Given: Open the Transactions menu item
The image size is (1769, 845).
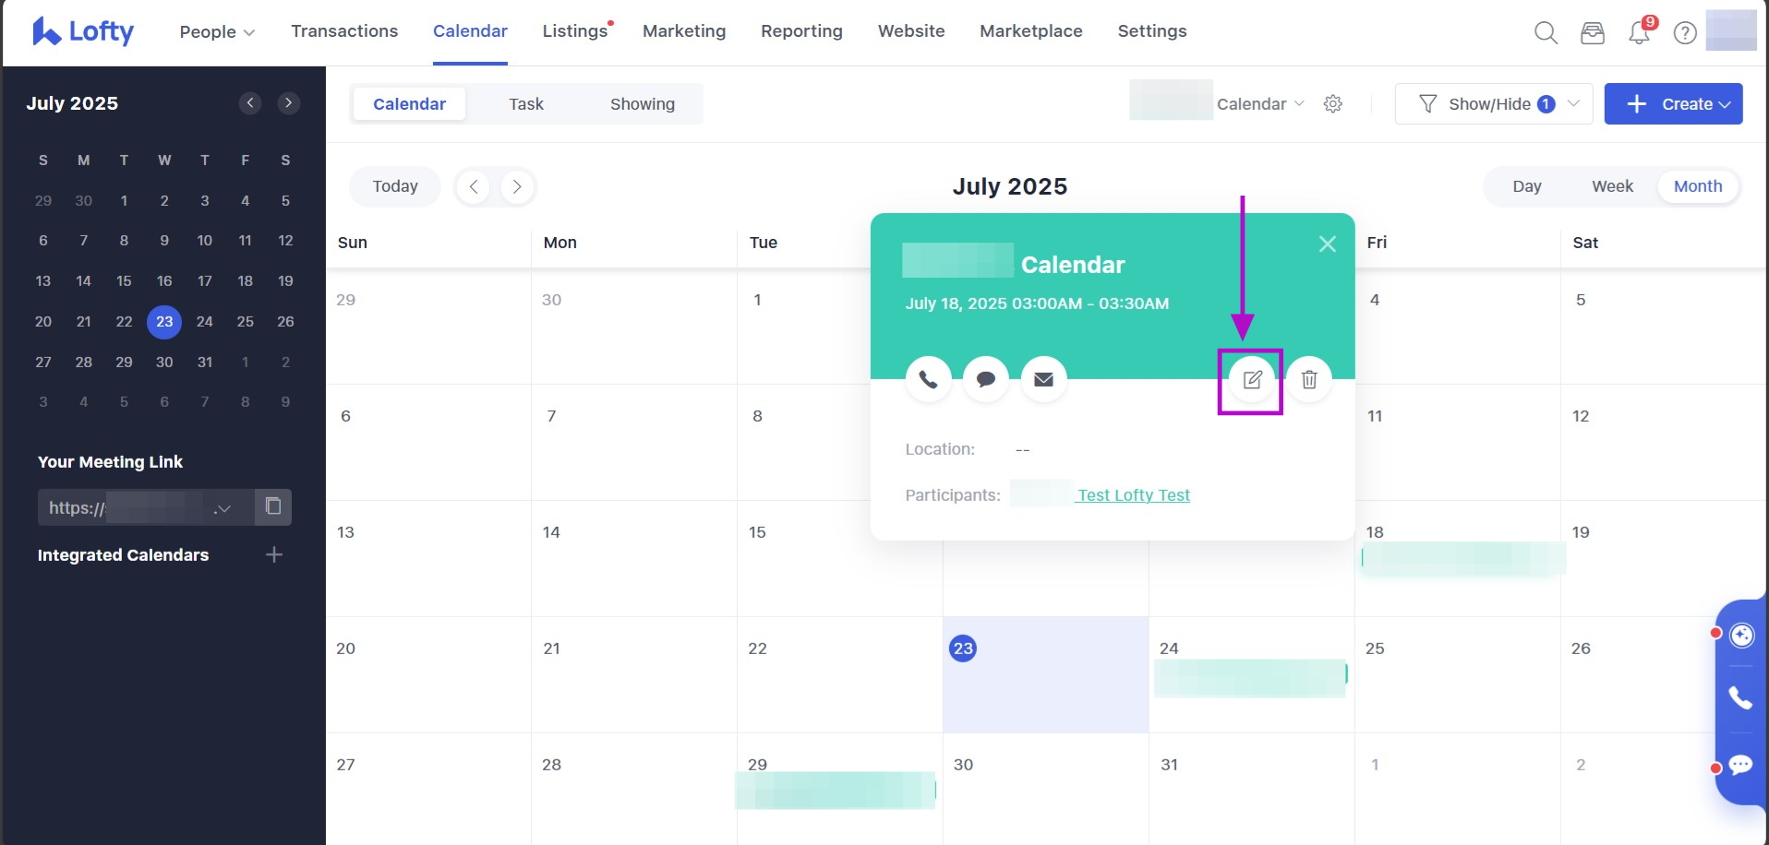Looking at the screenshot, I should pos(344,31).
